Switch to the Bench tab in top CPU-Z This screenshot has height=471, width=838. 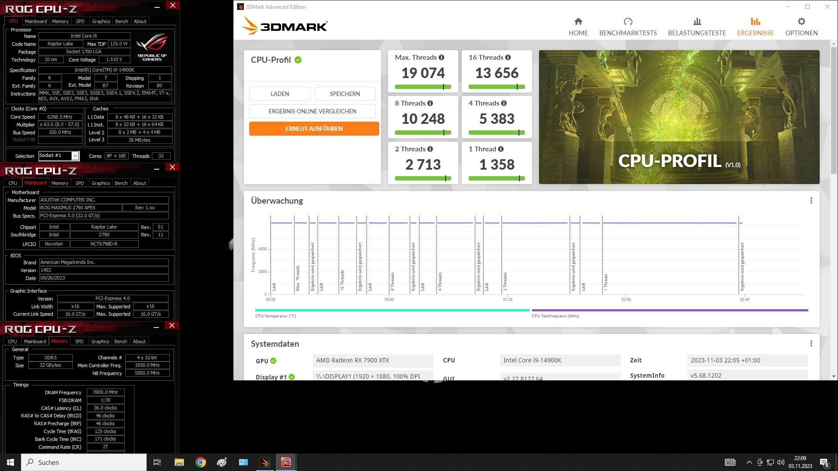121,21
